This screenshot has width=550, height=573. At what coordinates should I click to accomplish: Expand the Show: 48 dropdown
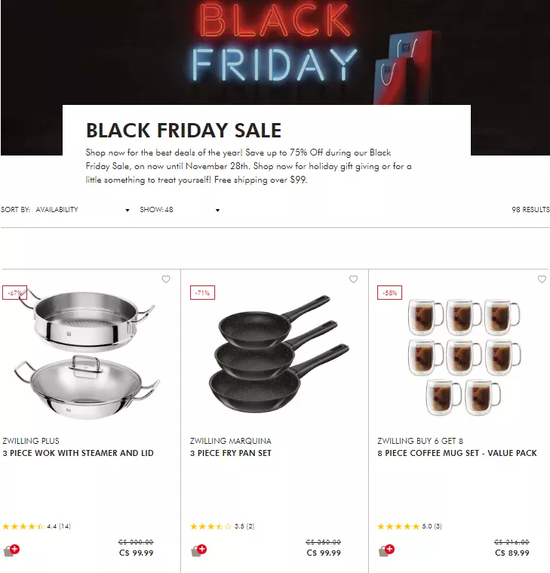(x=180, y=210)
